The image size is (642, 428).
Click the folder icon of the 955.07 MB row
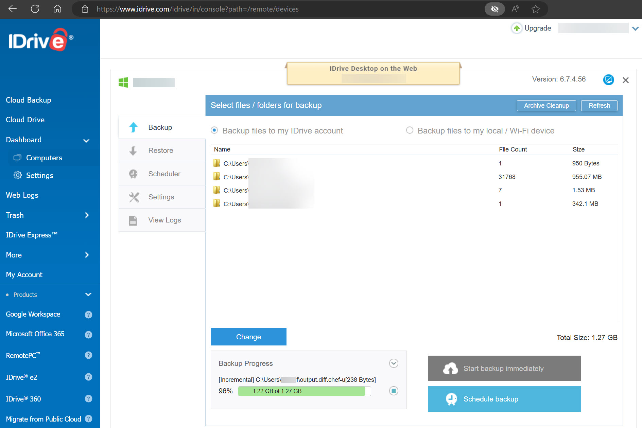[x=217, y=176]
